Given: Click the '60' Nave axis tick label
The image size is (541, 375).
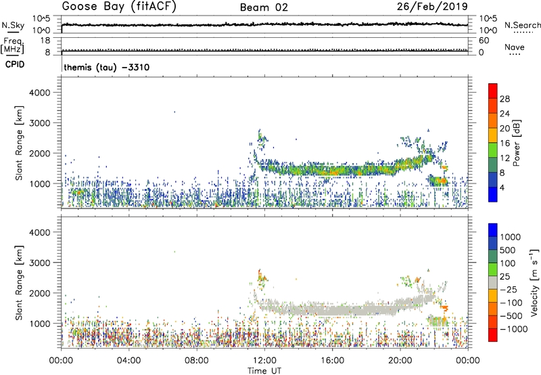Looking at the screenshot, I should click(484, 41).
